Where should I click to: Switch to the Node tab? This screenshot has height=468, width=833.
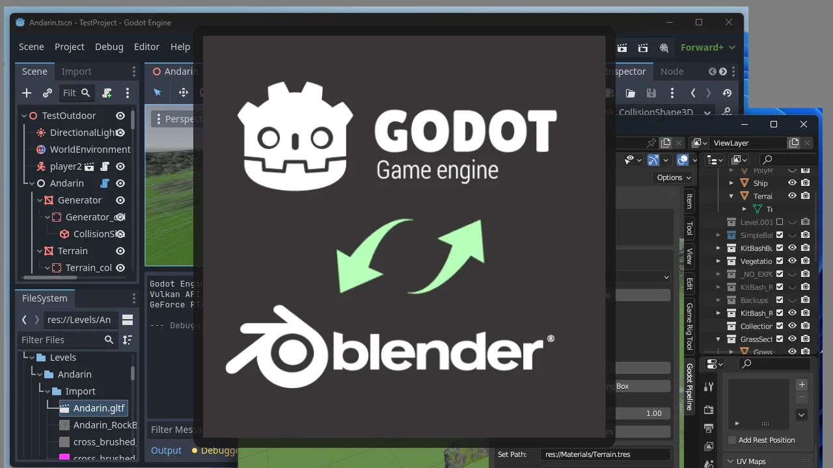(672, 71)
